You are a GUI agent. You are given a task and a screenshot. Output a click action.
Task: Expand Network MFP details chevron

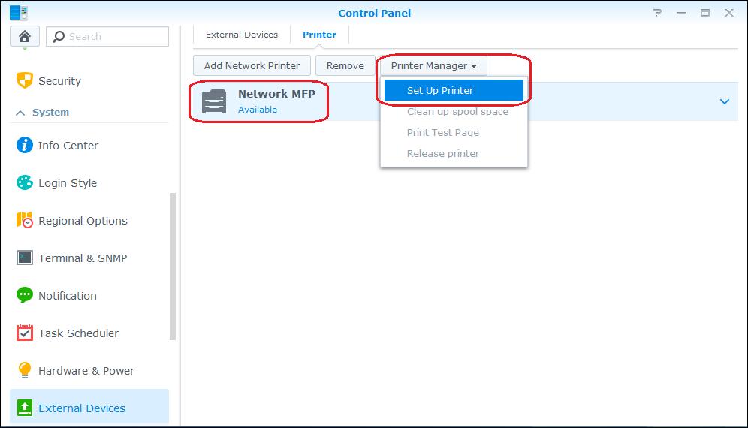pos(725,101)
